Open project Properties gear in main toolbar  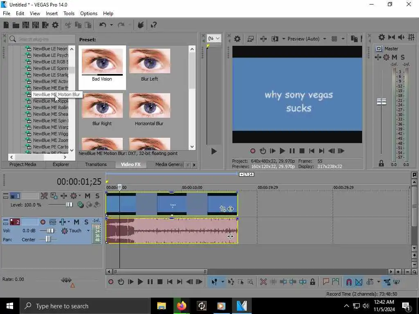[x=55, y=25]
